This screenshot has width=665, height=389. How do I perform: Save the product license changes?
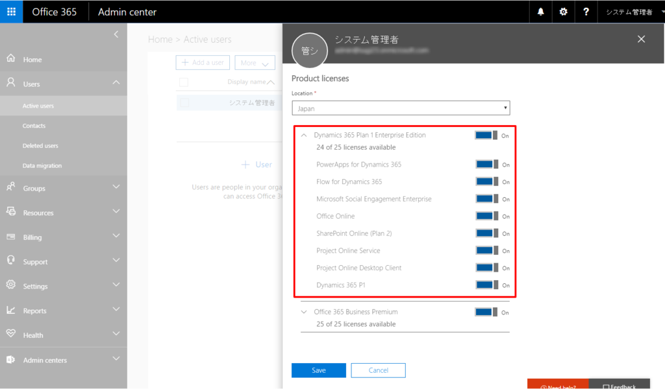(318, 370)
